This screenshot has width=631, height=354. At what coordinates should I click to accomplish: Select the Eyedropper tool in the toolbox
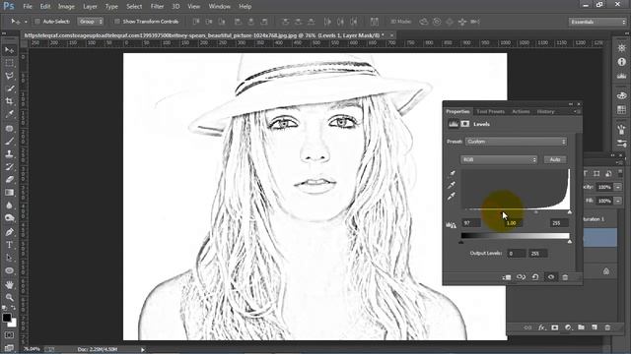point(9,114)
